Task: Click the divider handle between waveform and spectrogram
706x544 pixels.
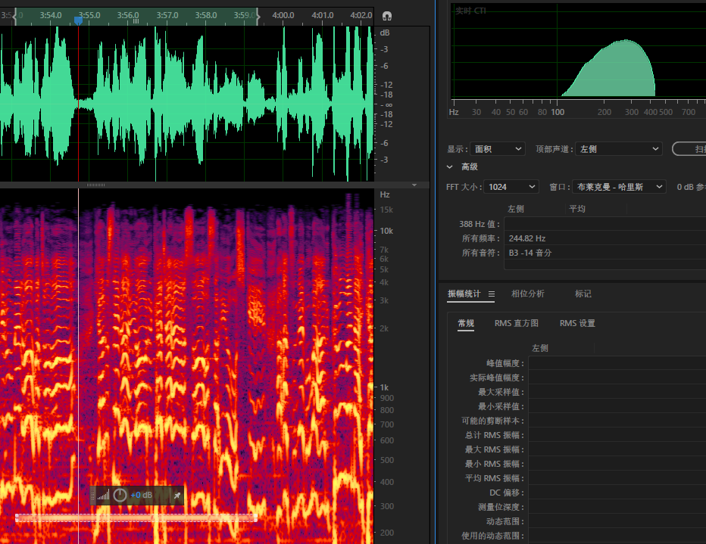Action: [x=96, y=185]
